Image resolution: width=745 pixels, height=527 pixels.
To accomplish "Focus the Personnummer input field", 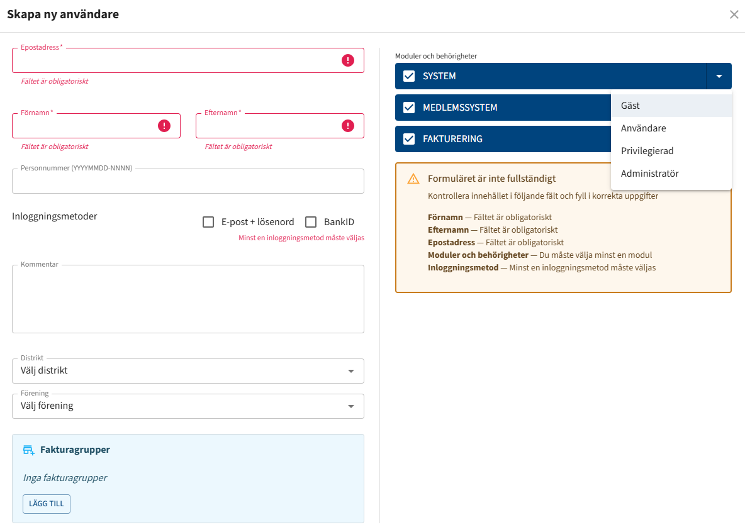I will pos(188,181).
